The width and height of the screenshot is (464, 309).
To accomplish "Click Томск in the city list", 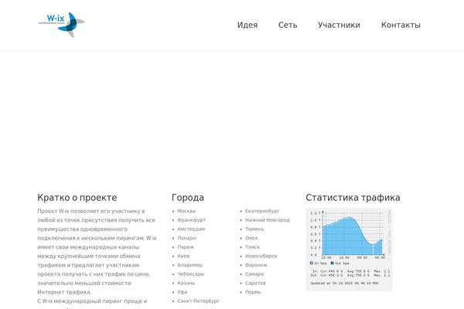I will click(252, 247).
